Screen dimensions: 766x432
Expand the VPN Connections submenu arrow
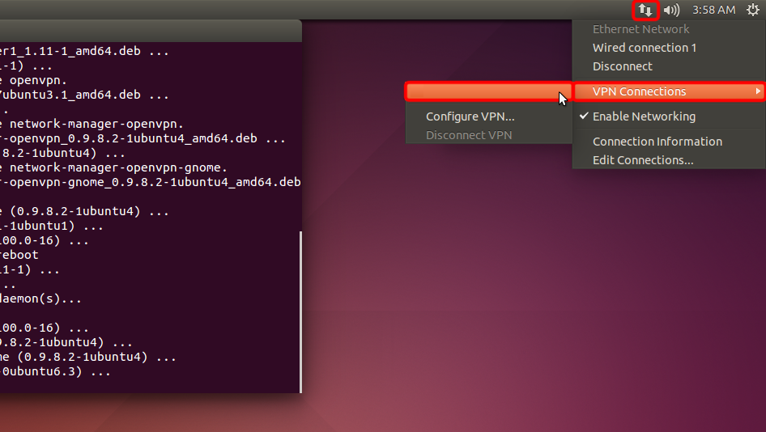coord(758,91)
